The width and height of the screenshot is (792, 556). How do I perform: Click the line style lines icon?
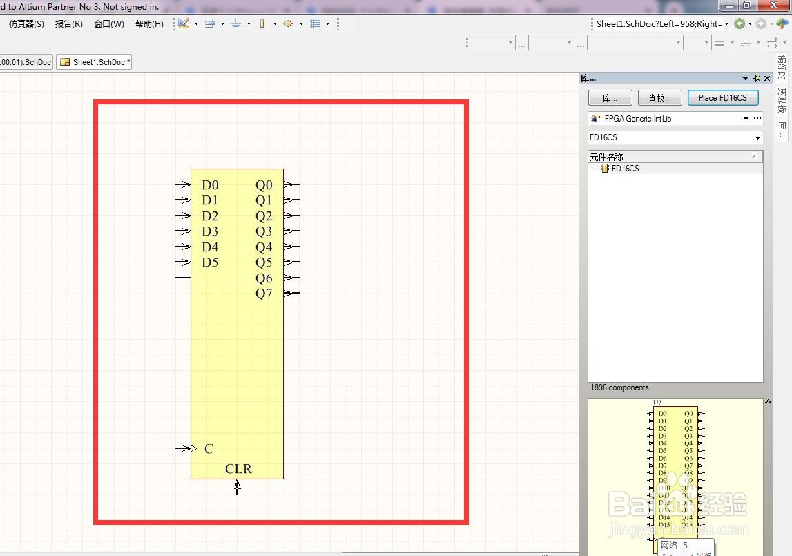[x=719, y=43]
